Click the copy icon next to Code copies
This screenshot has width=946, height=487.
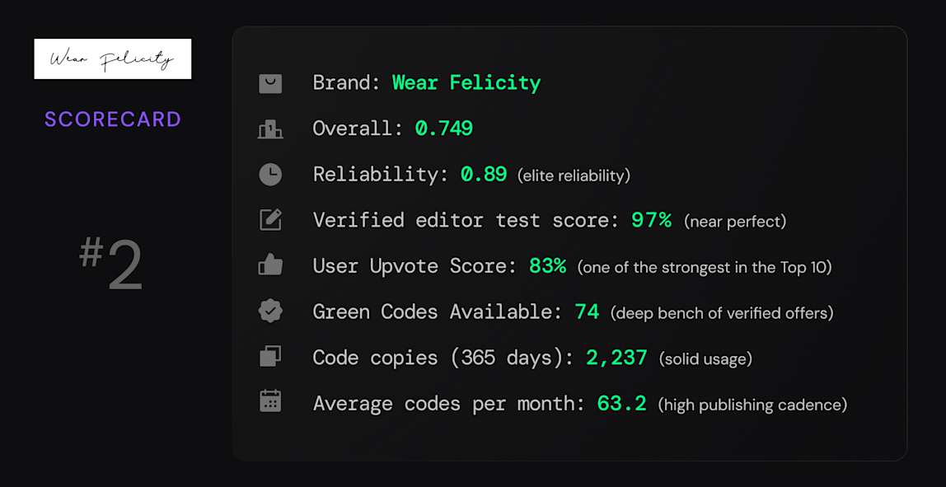click(x=270, y=358)
